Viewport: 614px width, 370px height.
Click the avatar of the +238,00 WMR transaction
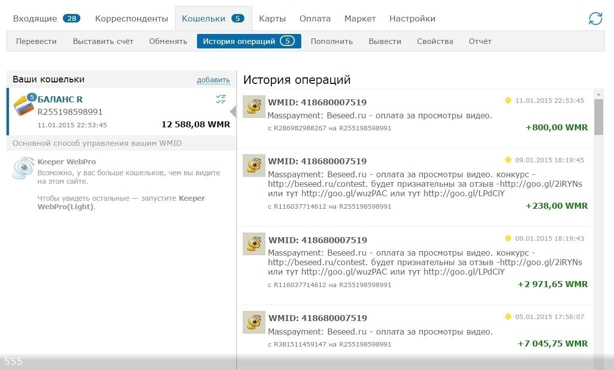[254, 165]
